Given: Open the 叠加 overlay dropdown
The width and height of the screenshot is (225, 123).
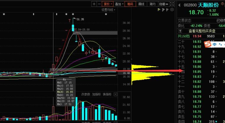Looking at the screenshot, I should (x=119, y=4).
